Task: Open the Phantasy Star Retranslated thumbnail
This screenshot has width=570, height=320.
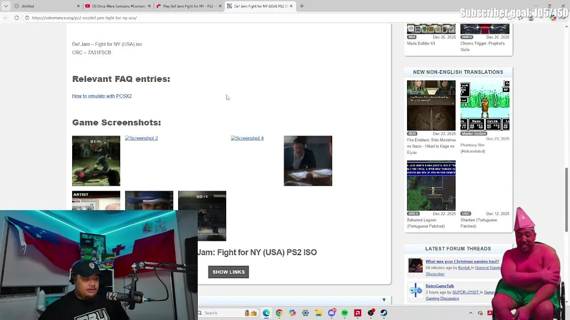Action: pyautogui.click(x=485, y=105)
